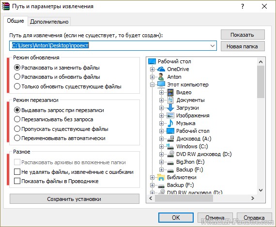The height and width of the screenshot is (227, 276).
Task: Click the Показать button
Action: click(243, 35)
